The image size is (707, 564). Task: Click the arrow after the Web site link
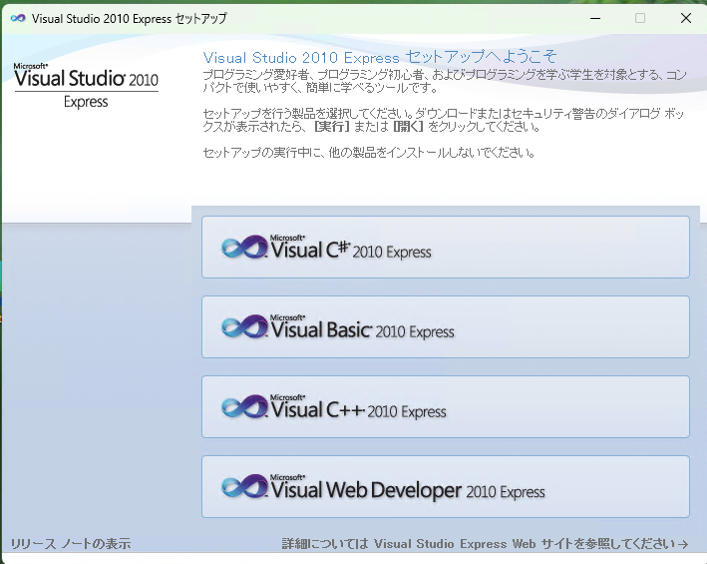683,544
